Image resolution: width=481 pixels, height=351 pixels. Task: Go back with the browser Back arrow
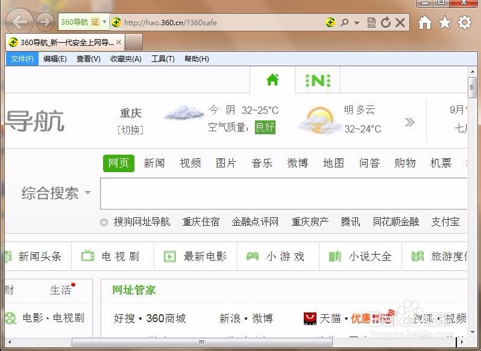pos(19,22)
